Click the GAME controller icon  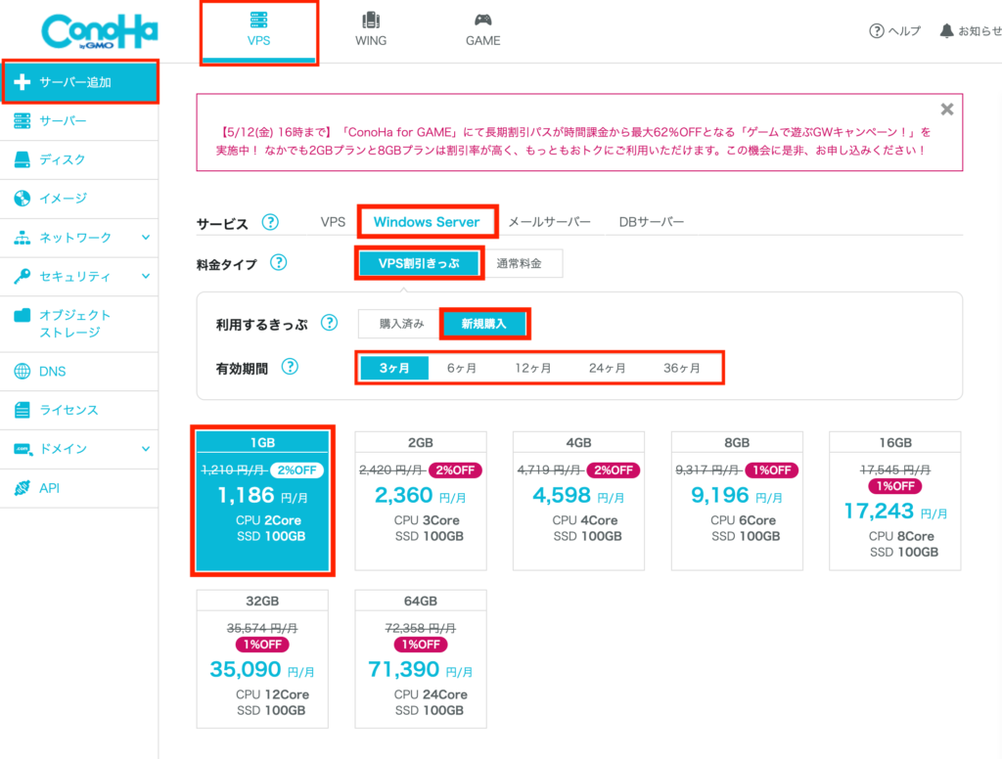point(483,20)
